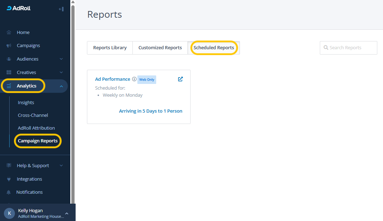Collapse the sidebar with arrow icon
This screenshot has width=383, height=221.
point(61,9)
